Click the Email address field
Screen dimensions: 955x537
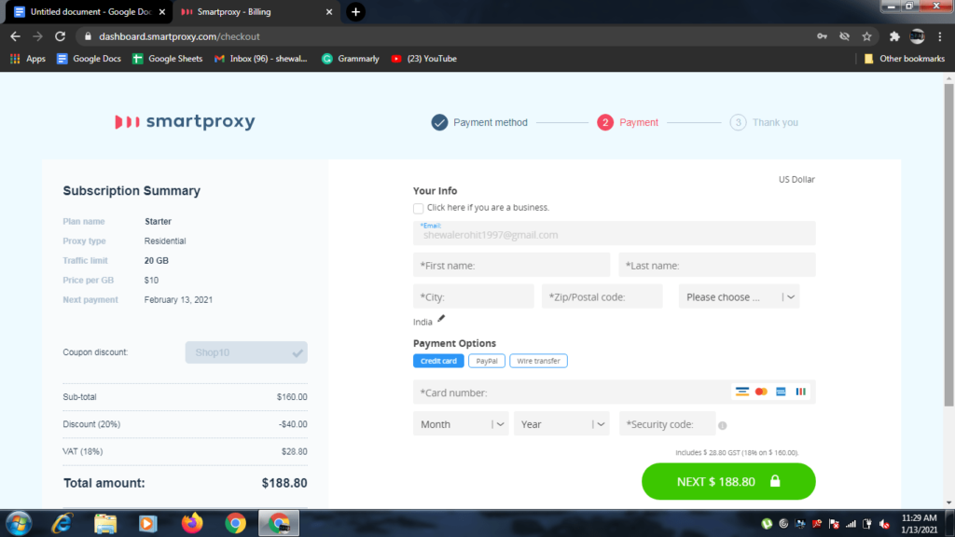tap(614, 233)
